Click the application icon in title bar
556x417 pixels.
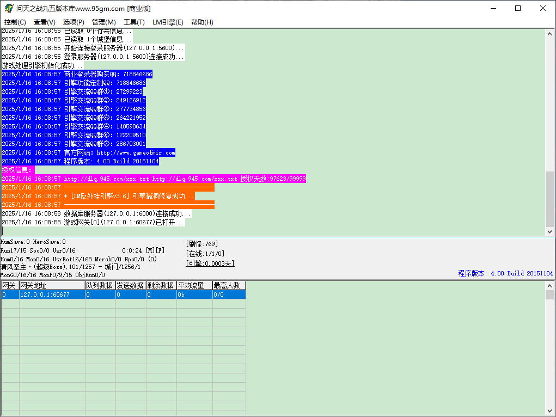(9, 8)
